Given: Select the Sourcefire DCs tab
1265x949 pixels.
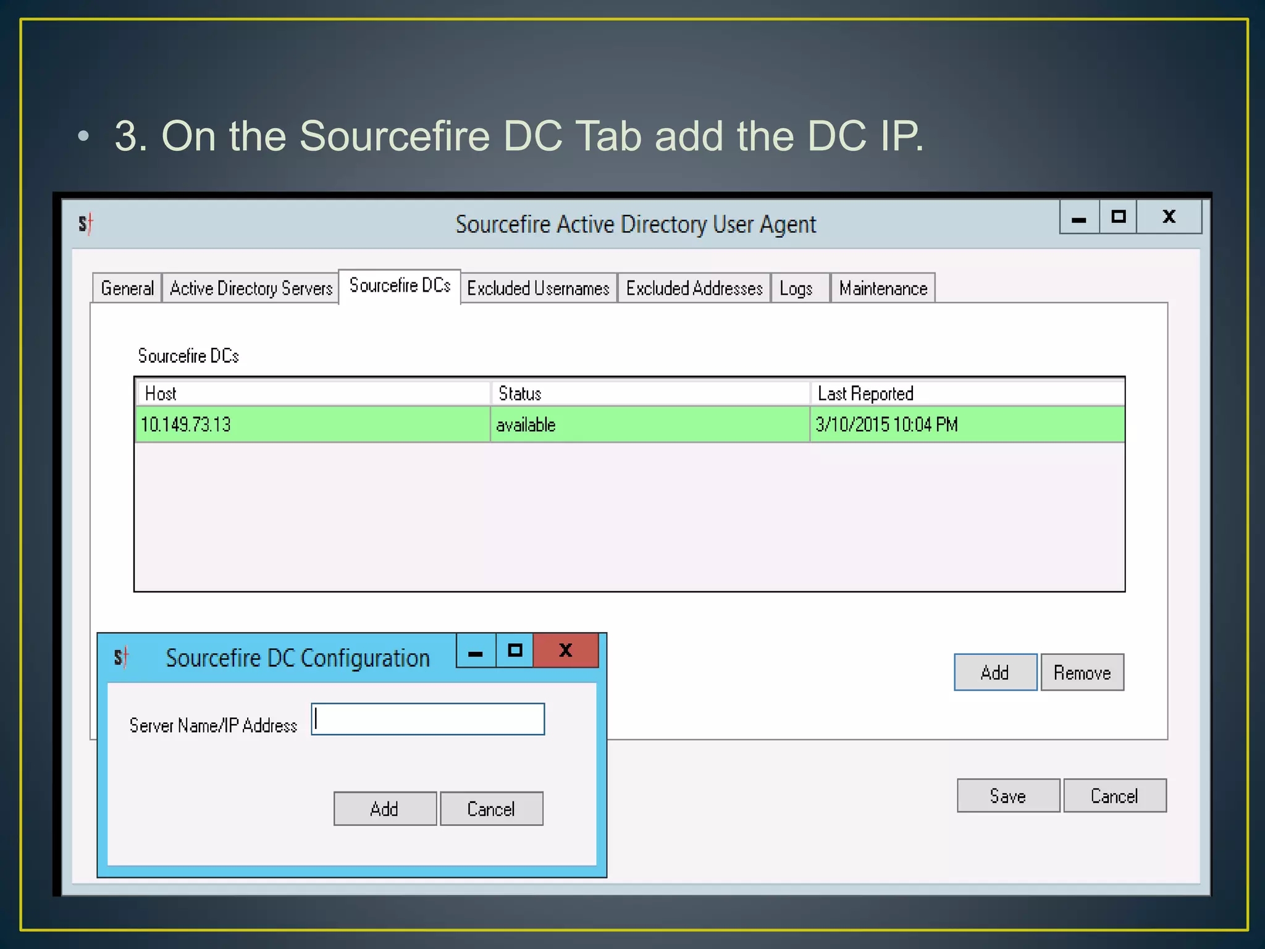Looking at the screenshot, I should (x=400, y=286).
